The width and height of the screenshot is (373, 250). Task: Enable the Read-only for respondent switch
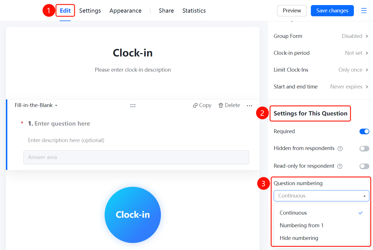click(364, 166)
